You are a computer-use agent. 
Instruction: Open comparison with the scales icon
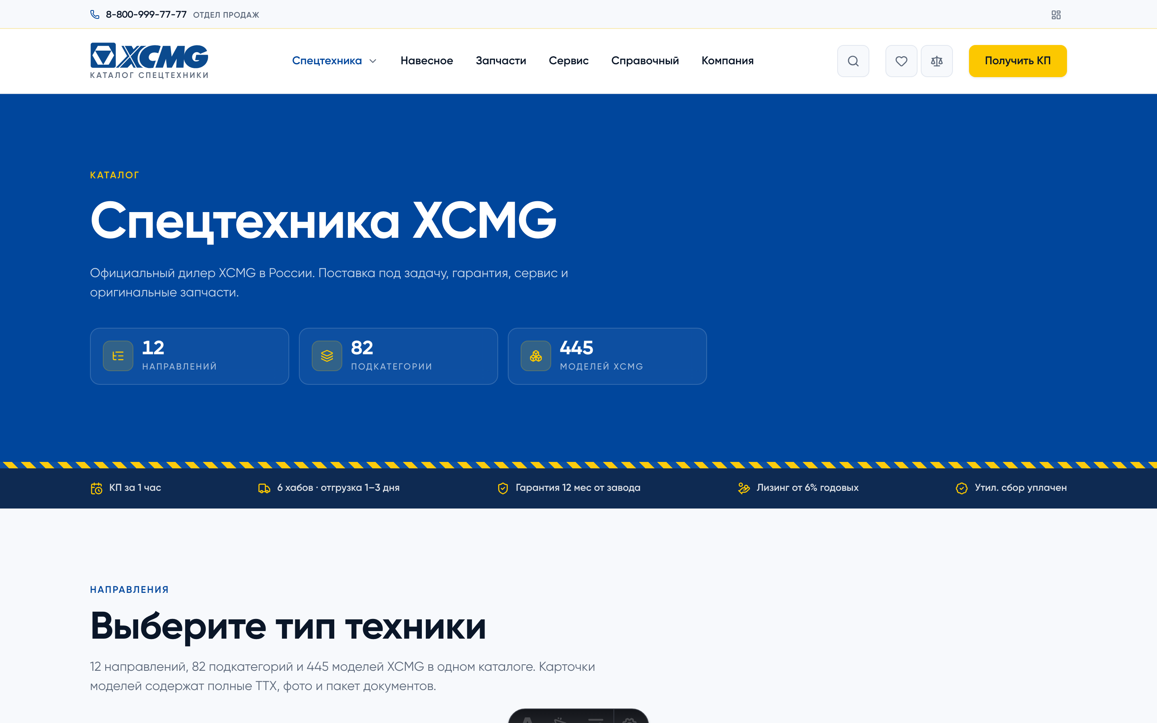[x=936, y=61]
